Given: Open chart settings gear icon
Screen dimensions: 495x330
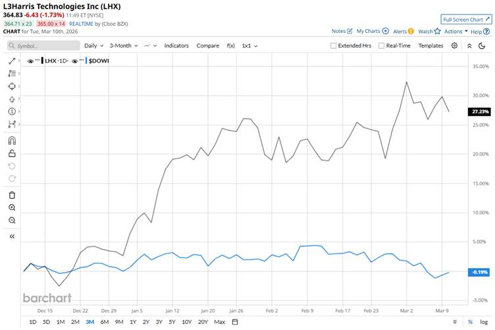Looking at the screenshot, I should click(x=454, y=45).
